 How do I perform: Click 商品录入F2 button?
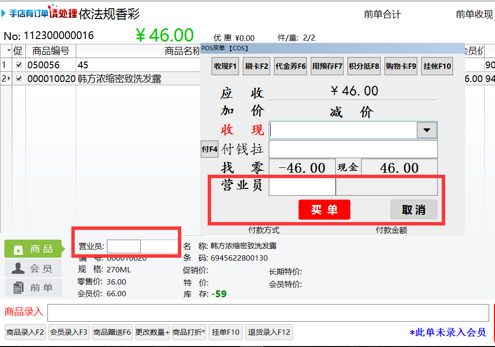coord(25,332)
